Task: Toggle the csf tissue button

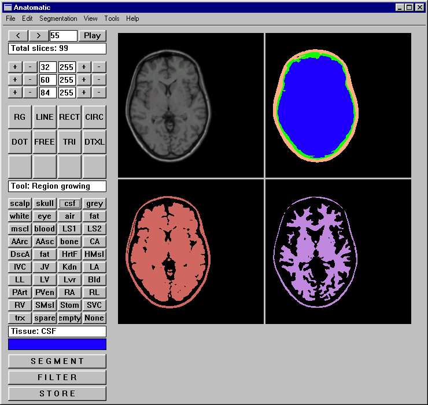Action: (x=69, y=204)
